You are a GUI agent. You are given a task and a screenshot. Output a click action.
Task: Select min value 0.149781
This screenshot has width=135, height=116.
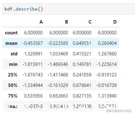[x=82, y=64]
